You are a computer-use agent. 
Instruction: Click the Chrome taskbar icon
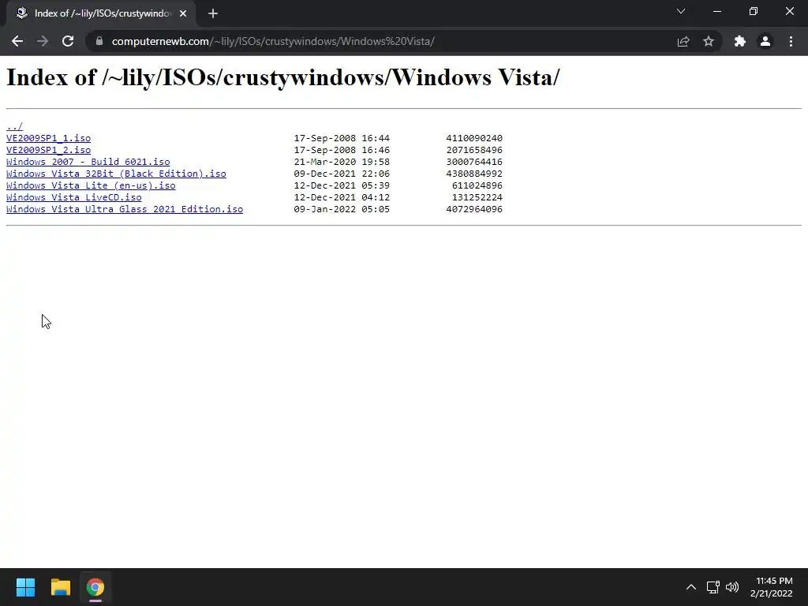(x=95, y=587)
